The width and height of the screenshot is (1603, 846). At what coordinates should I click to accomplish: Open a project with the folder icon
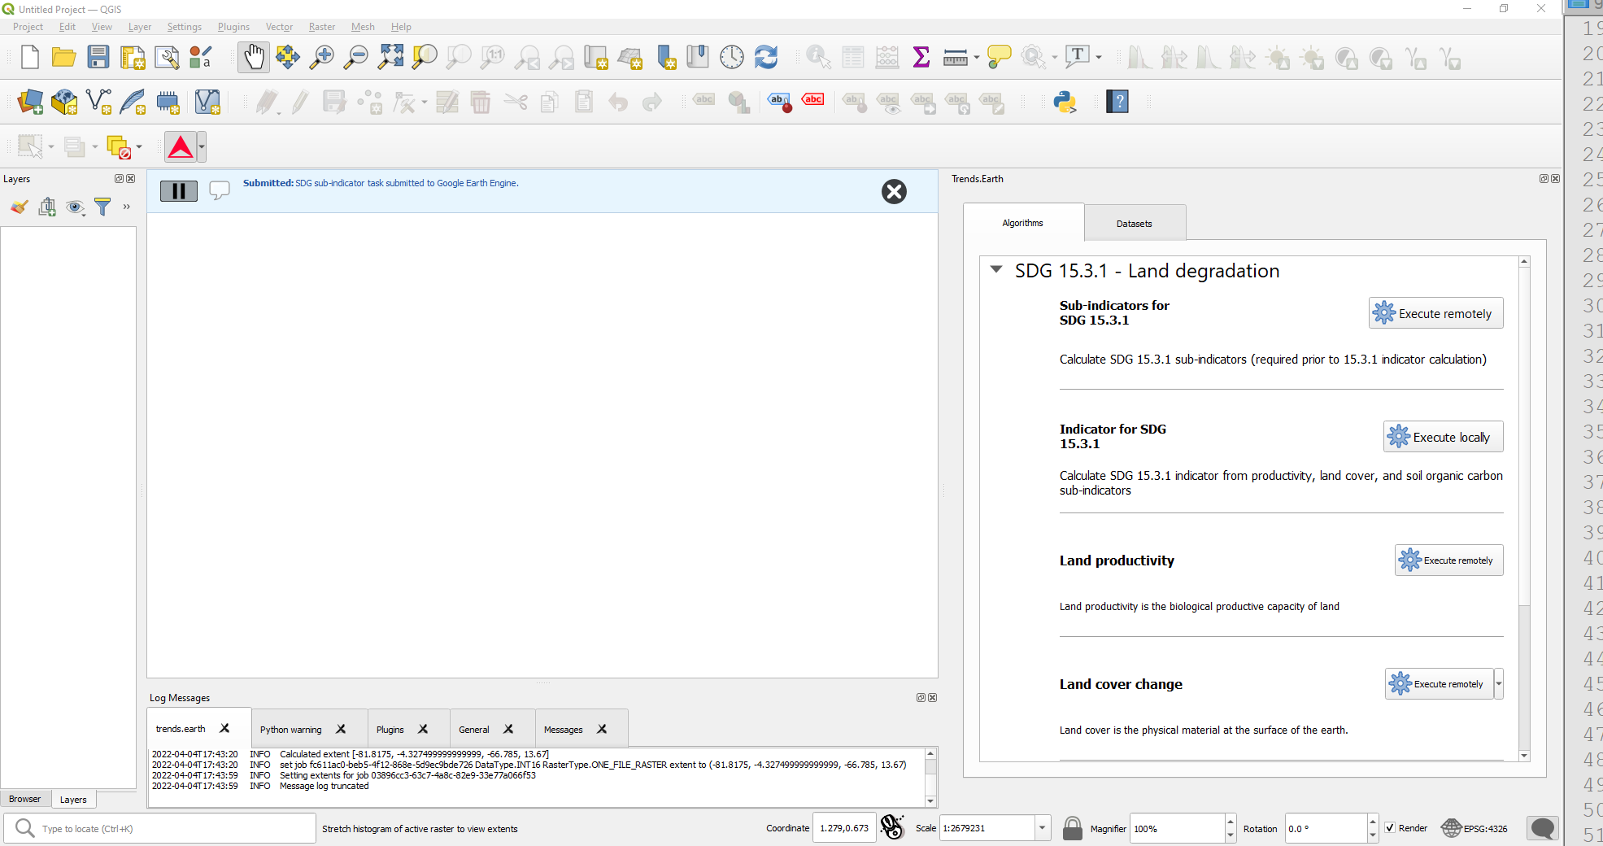[63, 58]
